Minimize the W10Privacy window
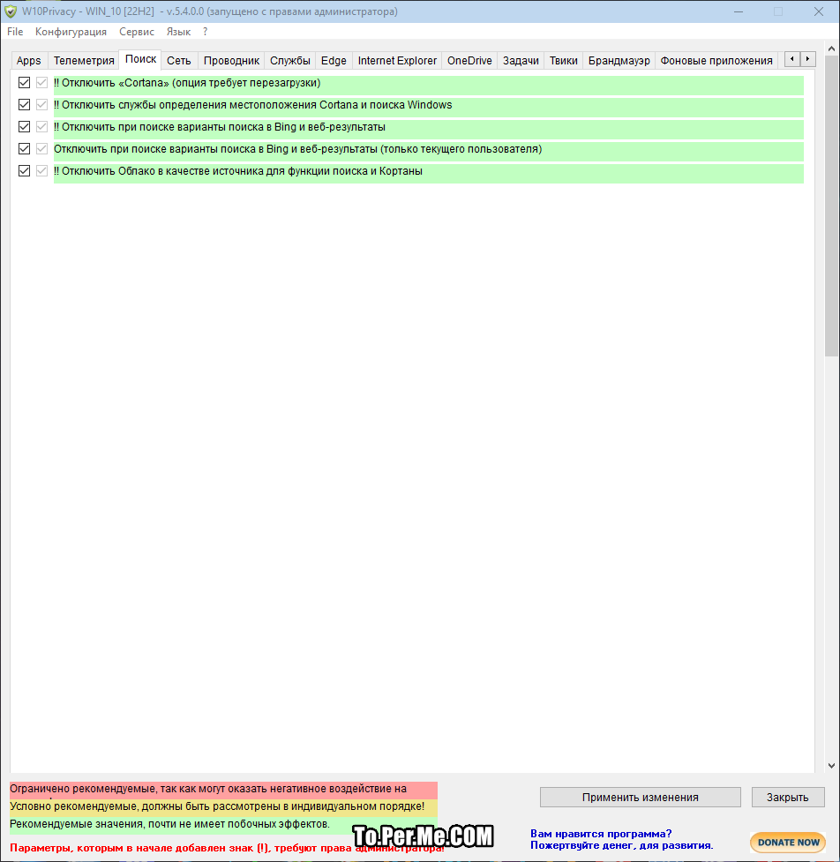The height and width of the screenshot is (862, 840). click(739, 11)
